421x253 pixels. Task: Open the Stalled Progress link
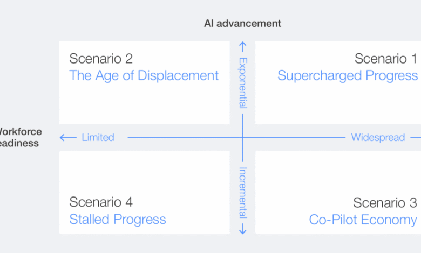pyautogui.click(x=117, y=219)
